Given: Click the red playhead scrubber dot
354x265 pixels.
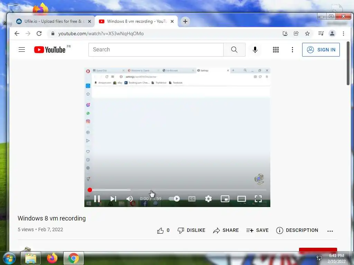Looking at the screenshot, I should coord(90,190).
